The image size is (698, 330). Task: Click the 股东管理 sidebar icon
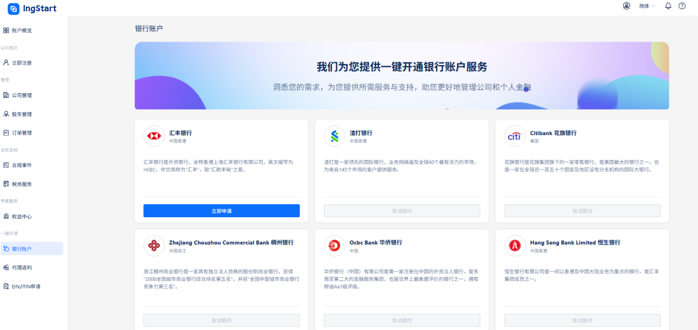6,114
